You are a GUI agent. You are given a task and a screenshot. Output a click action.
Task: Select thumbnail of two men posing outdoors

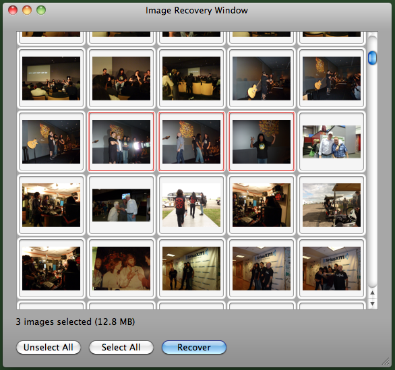[x=332, y=142]
